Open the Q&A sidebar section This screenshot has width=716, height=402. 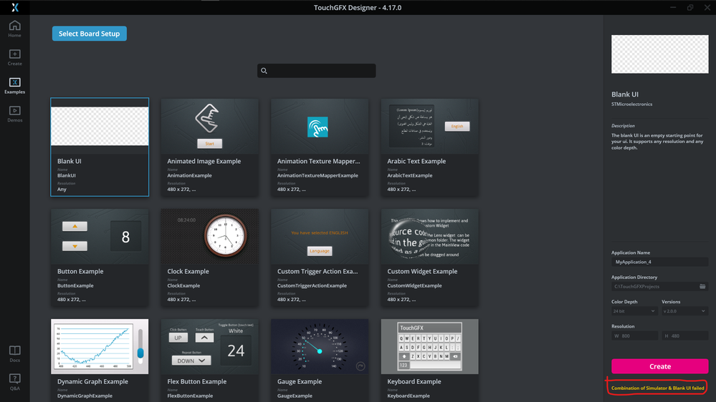pos(14,382)
